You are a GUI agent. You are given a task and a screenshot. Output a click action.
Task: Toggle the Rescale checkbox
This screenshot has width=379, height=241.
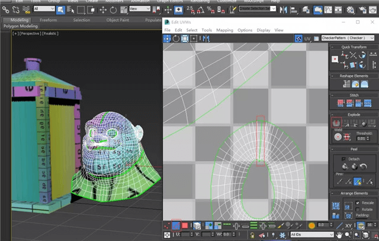tap(358, 203)
